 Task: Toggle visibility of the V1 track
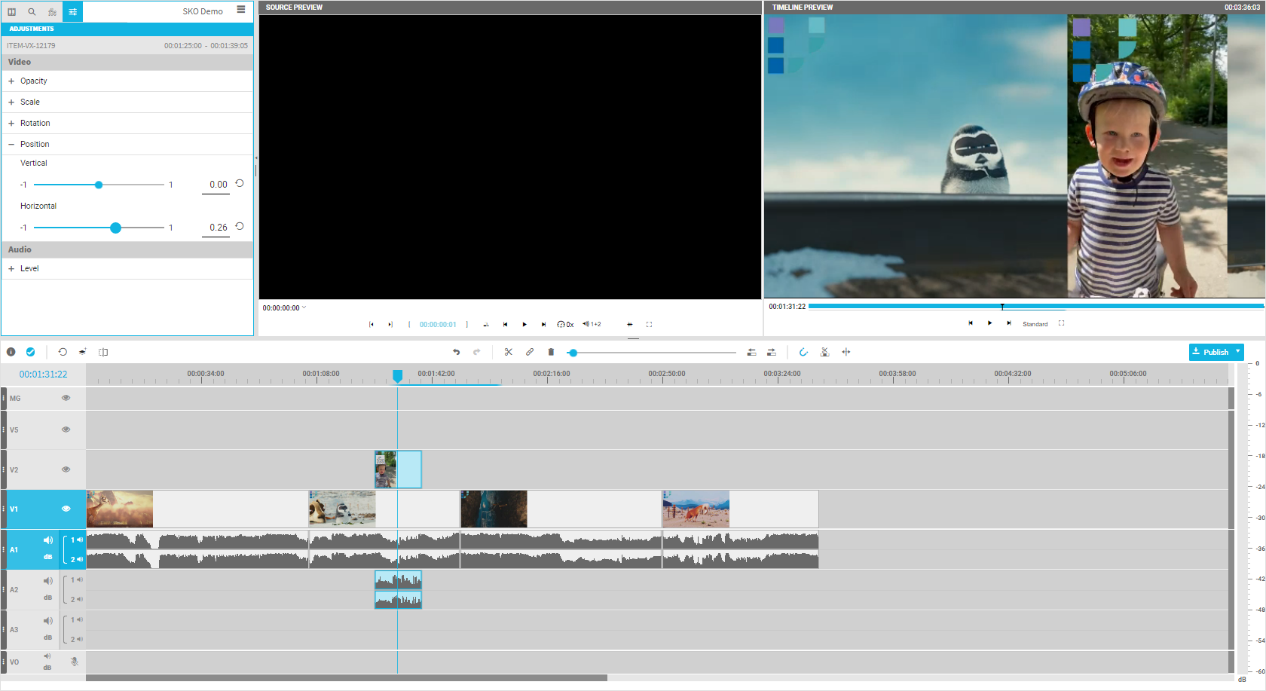coord(66,509)
